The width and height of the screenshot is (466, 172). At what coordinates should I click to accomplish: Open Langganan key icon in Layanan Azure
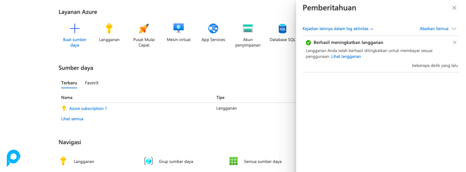point(109,28)
